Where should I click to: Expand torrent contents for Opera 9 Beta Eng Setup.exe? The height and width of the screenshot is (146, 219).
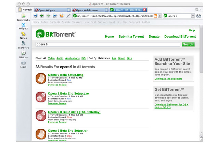point(49,96)
